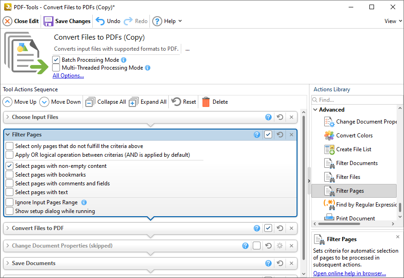Expand the Choose Input Files section
The image size is (404, 278).
click(x=7, y=117)
